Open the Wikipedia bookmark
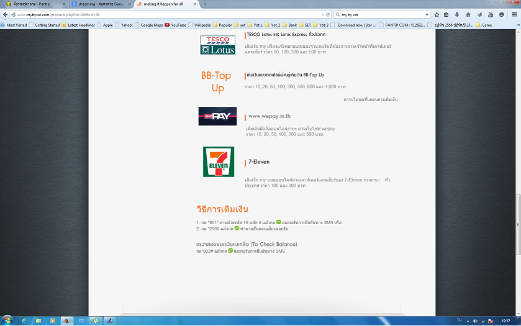Screen dimensions: 521x326 point(199,25)
